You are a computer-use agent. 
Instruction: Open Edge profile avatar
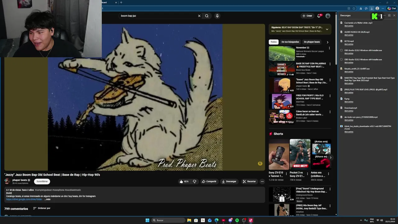(x=377, y=8)
